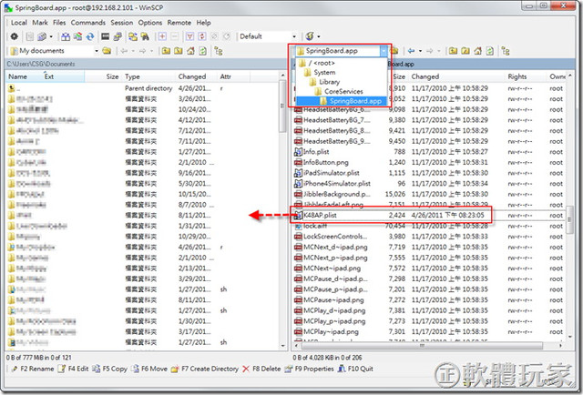Open the Local menu

pyautogui.click(x=18, y=23)
